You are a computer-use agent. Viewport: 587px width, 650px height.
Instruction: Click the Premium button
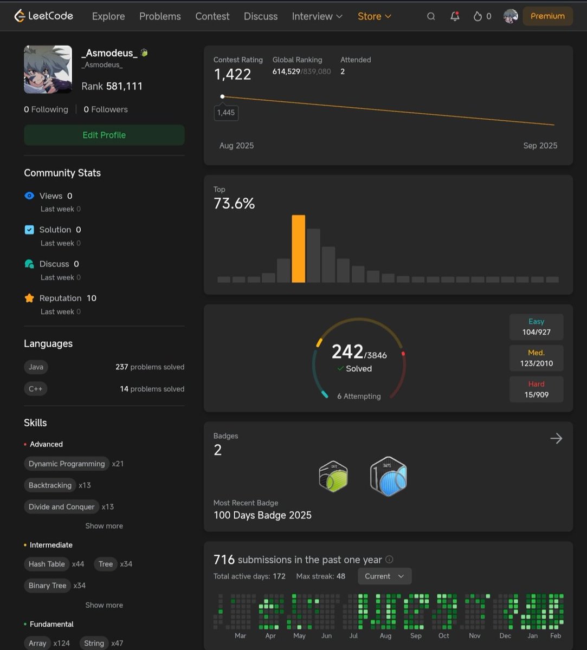(547, 16)
